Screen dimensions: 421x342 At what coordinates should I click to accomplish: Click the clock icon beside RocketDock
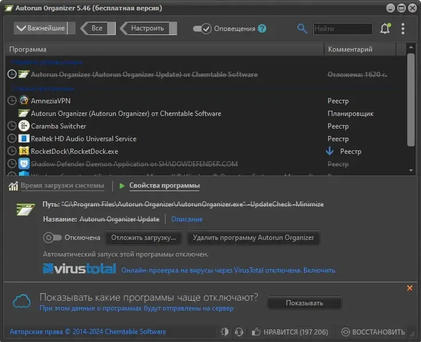click(12, 151)
